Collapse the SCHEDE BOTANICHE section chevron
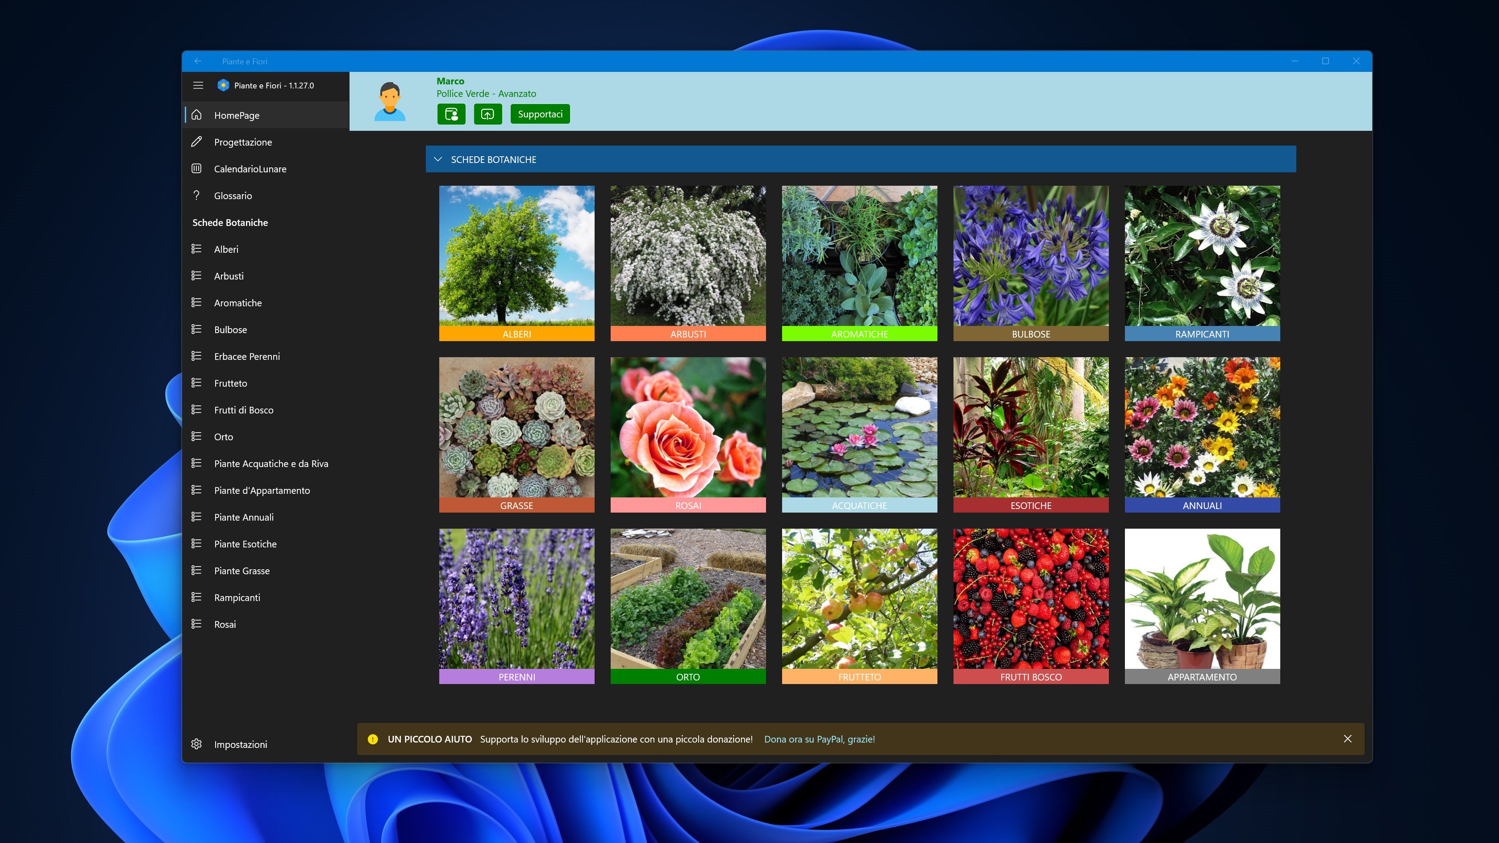1499x843 pixels. (x=438, y=159)
